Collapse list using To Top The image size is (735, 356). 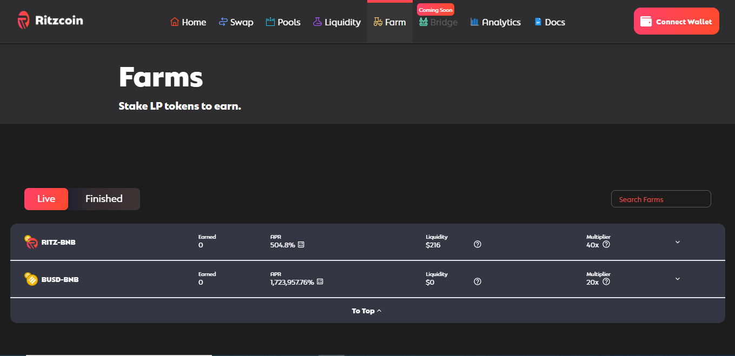[367, 311]
